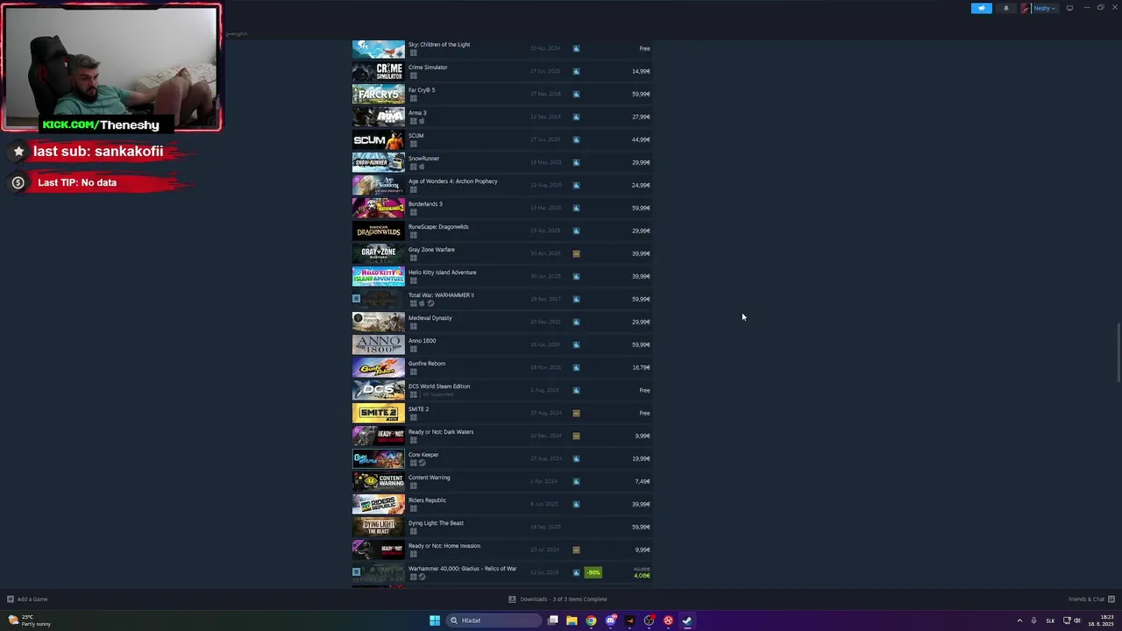Viewport: 1122px width, 631px height.
Task: Click the Neshy profile avatar
Action: tap(1025, 8)
